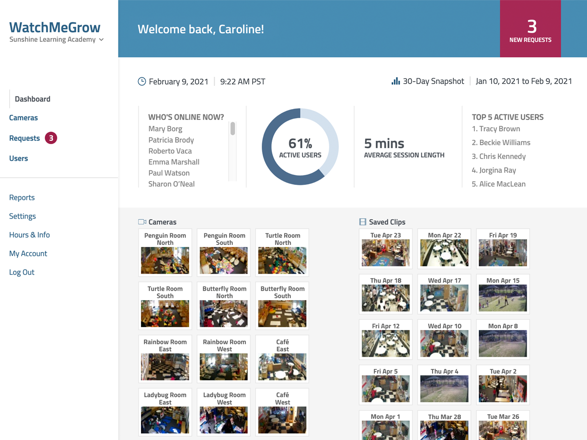View Hours & Info
Image resolution: width=587 pixels, height=440 pixels.
29,234
